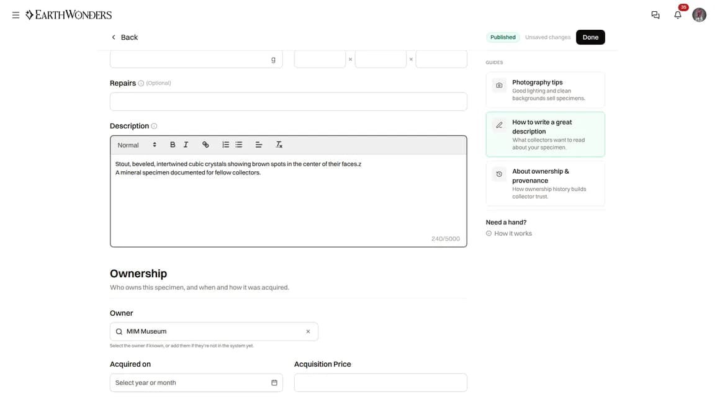Click inside the description text area
This screenshot has height=402, width=715.
(x=288, y=200)
